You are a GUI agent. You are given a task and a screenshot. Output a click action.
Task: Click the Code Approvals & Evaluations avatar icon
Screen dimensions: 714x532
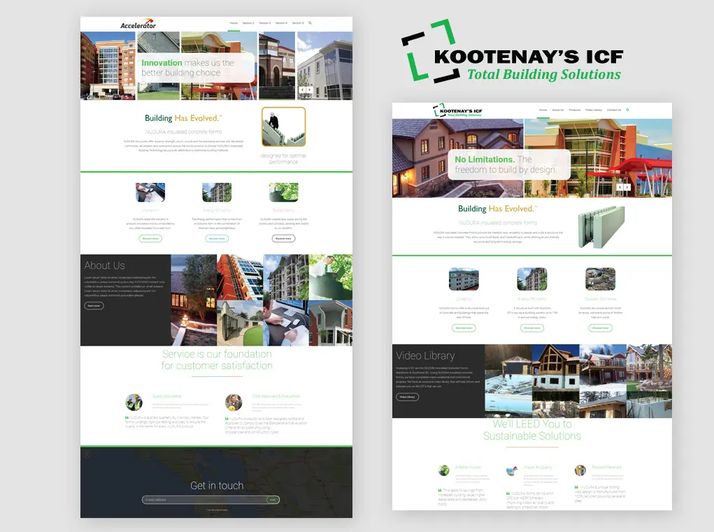tap(234, 402)
